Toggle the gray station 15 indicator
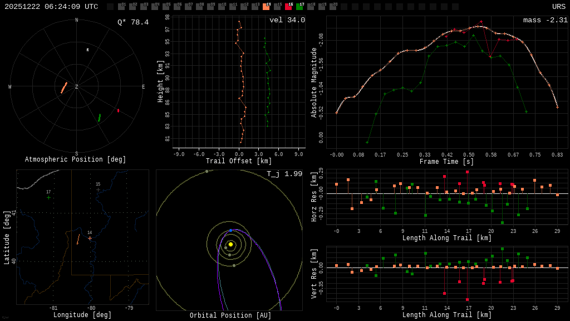 click(x=278, y=7)
